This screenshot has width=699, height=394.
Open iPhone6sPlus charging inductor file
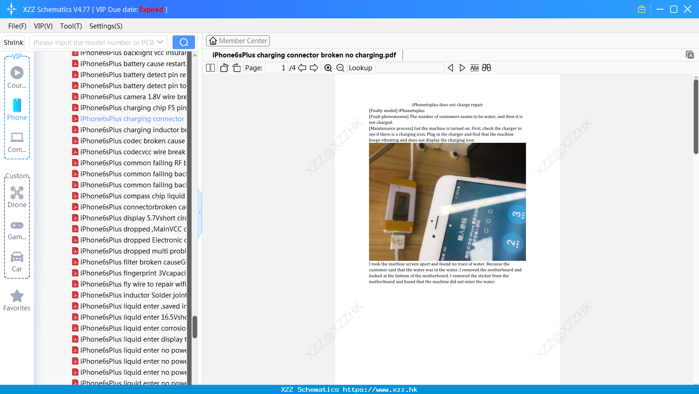click(x=129, y=130)
